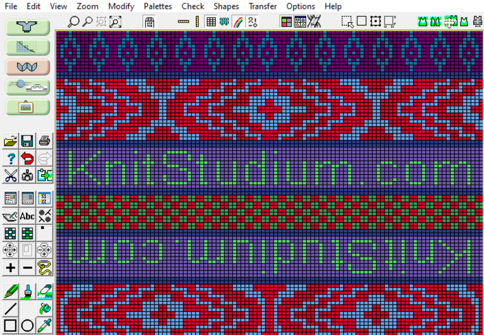Viewport: 484px width, 335px height.
Task: Pick the Eyedropper color tool
Action: (45, 325)
